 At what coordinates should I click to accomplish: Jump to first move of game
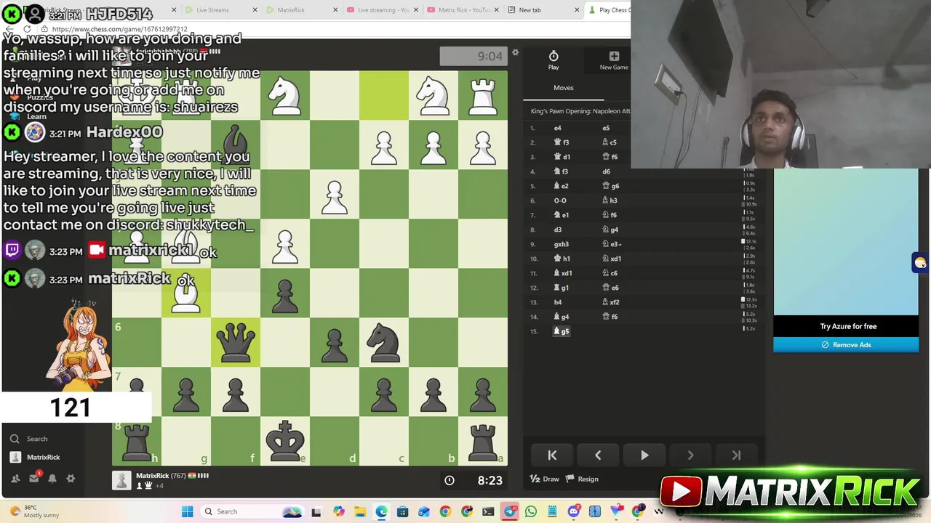(x=552, y=455)
